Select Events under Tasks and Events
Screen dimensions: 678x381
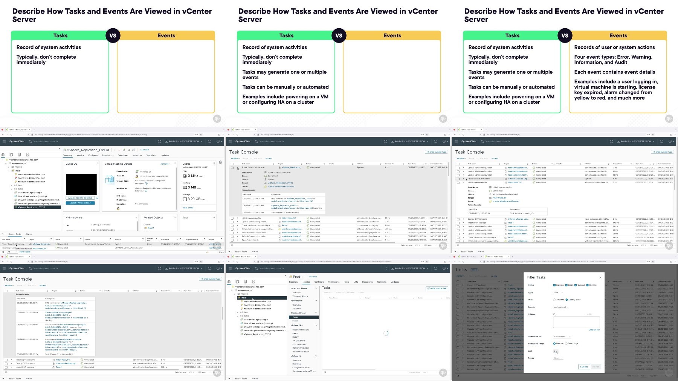(x=295, y=321)
